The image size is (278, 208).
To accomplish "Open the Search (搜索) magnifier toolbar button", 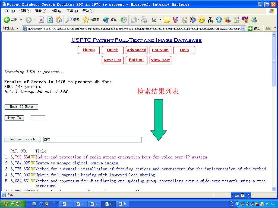I will (72, 19).
